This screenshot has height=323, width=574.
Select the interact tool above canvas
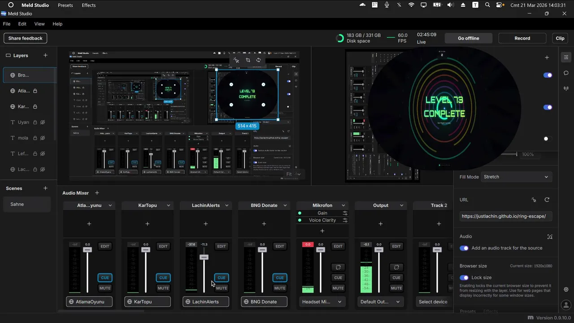[x=236, y=60]
